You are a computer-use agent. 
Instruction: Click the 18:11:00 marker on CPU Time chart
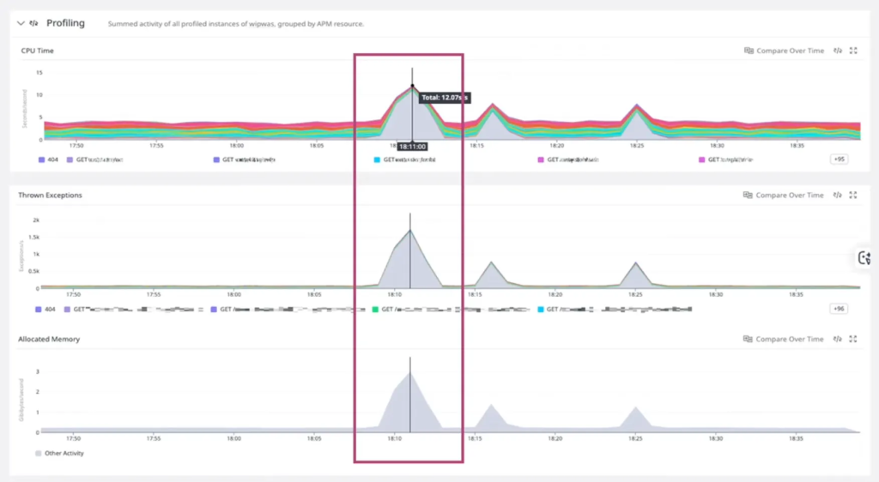pyautogui.click(x=412, y=147)
